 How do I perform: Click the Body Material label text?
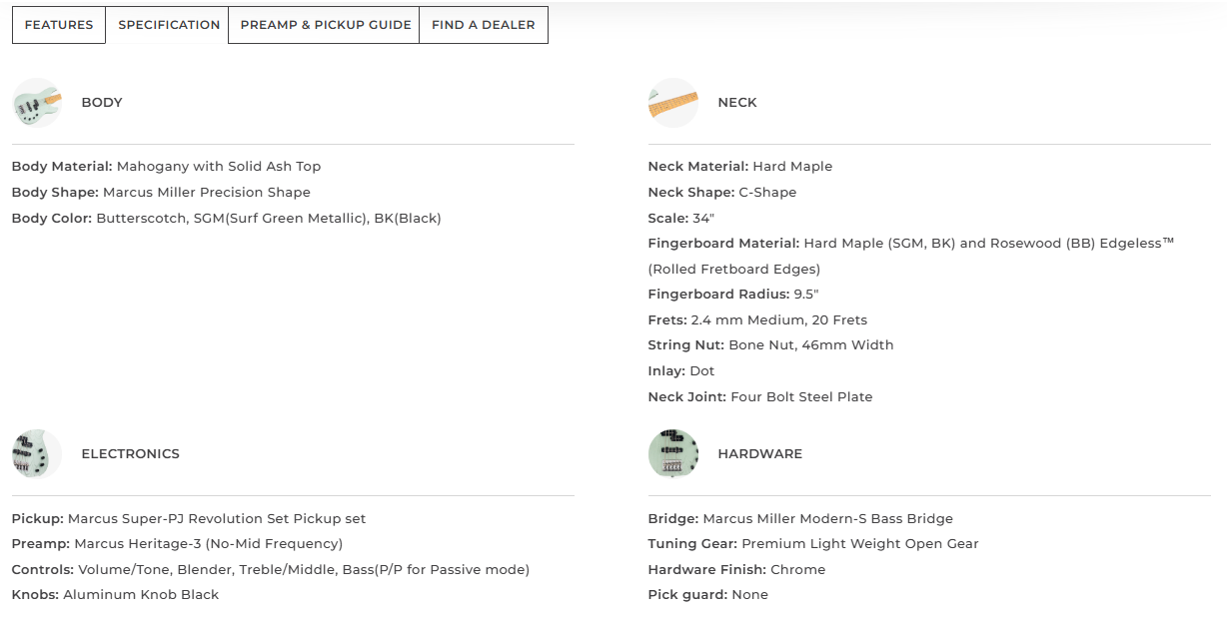(62, 167)
